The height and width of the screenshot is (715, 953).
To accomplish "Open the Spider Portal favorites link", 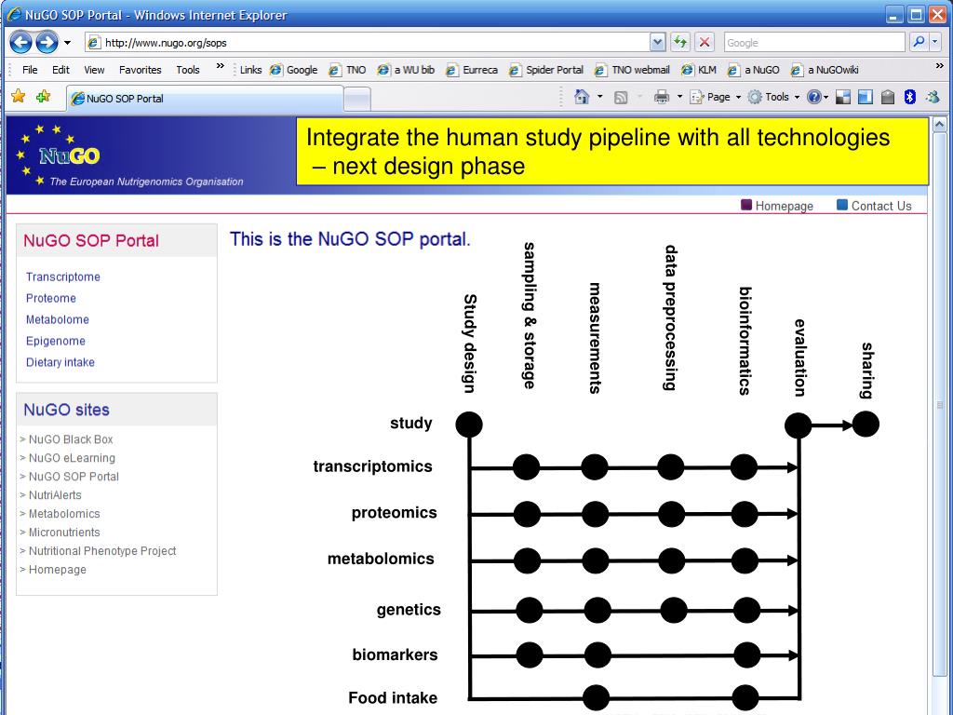I will tap(545, 70).
